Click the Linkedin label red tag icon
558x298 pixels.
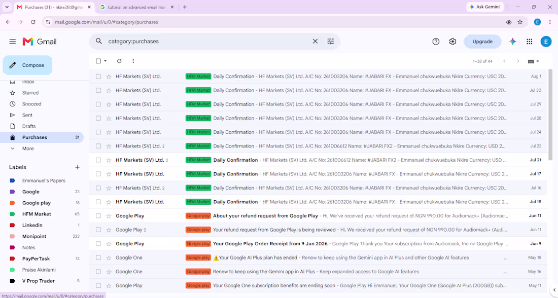[x=13, y=225]
